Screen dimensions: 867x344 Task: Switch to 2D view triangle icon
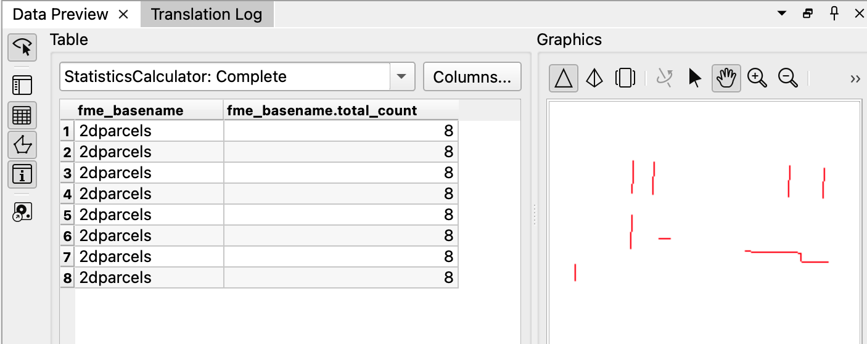tap(564, 78)
